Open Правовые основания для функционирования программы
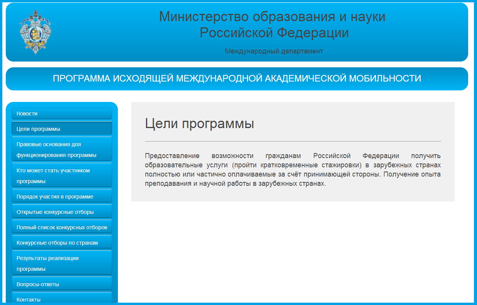 coord(62,150)
